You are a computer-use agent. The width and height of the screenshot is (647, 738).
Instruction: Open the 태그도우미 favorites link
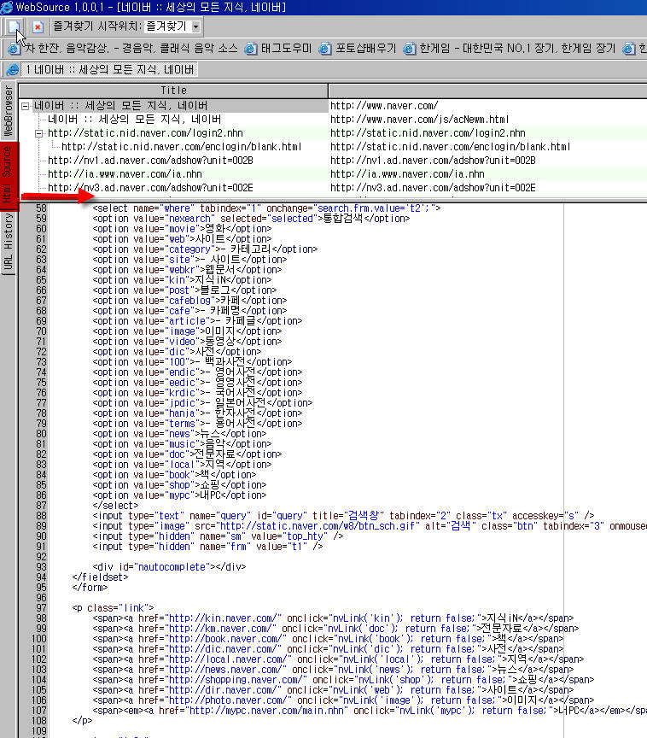286,49
